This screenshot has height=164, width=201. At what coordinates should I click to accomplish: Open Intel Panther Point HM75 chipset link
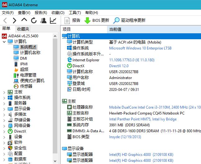[x=143, y=119]
